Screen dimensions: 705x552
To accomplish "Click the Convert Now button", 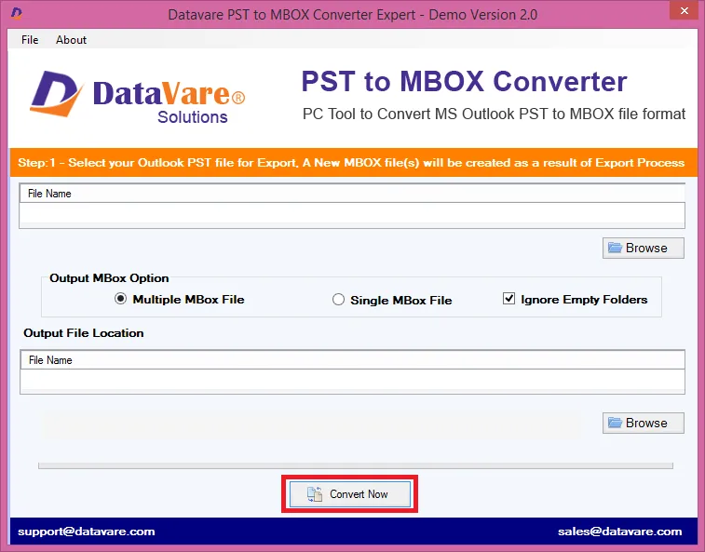I will click(x=350, y=494).
